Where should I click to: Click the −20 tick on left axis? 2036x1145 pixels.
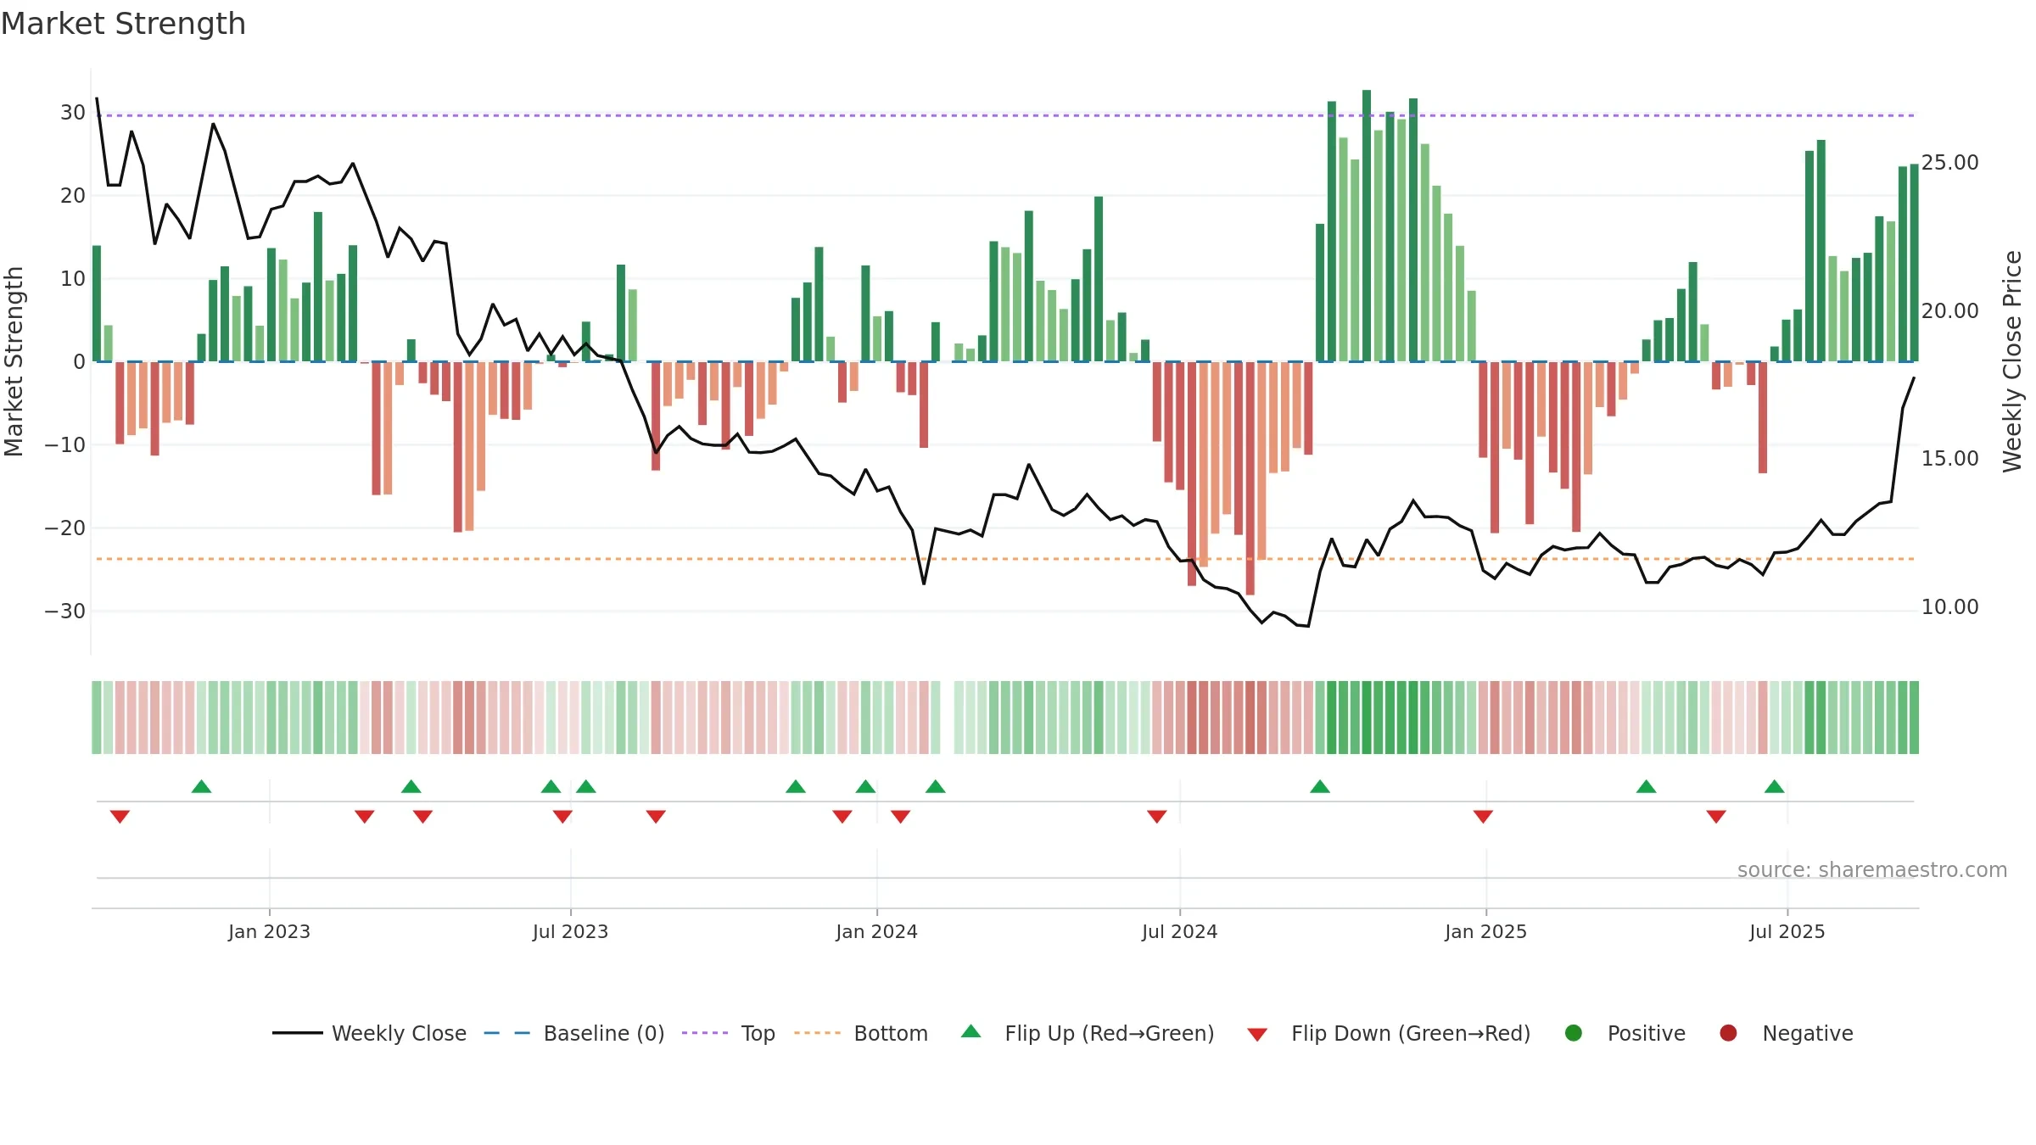(x=65, y=528)
